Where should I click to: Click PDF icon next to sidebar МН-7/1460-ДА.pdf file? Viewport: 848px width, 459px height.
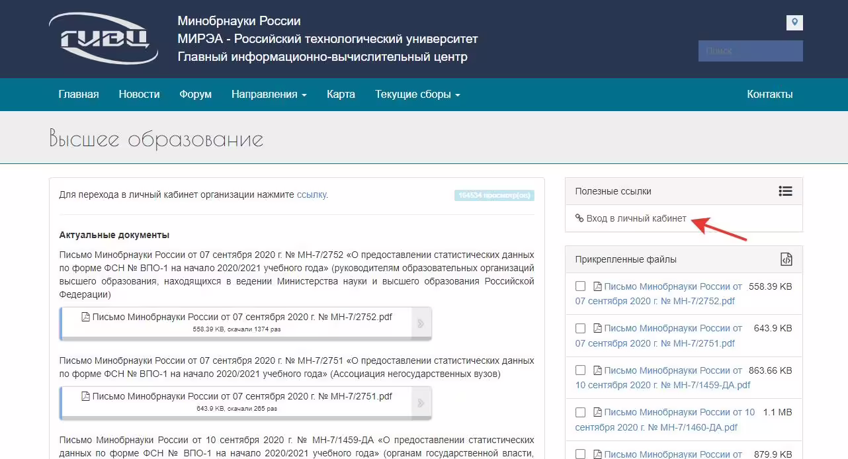597,412
